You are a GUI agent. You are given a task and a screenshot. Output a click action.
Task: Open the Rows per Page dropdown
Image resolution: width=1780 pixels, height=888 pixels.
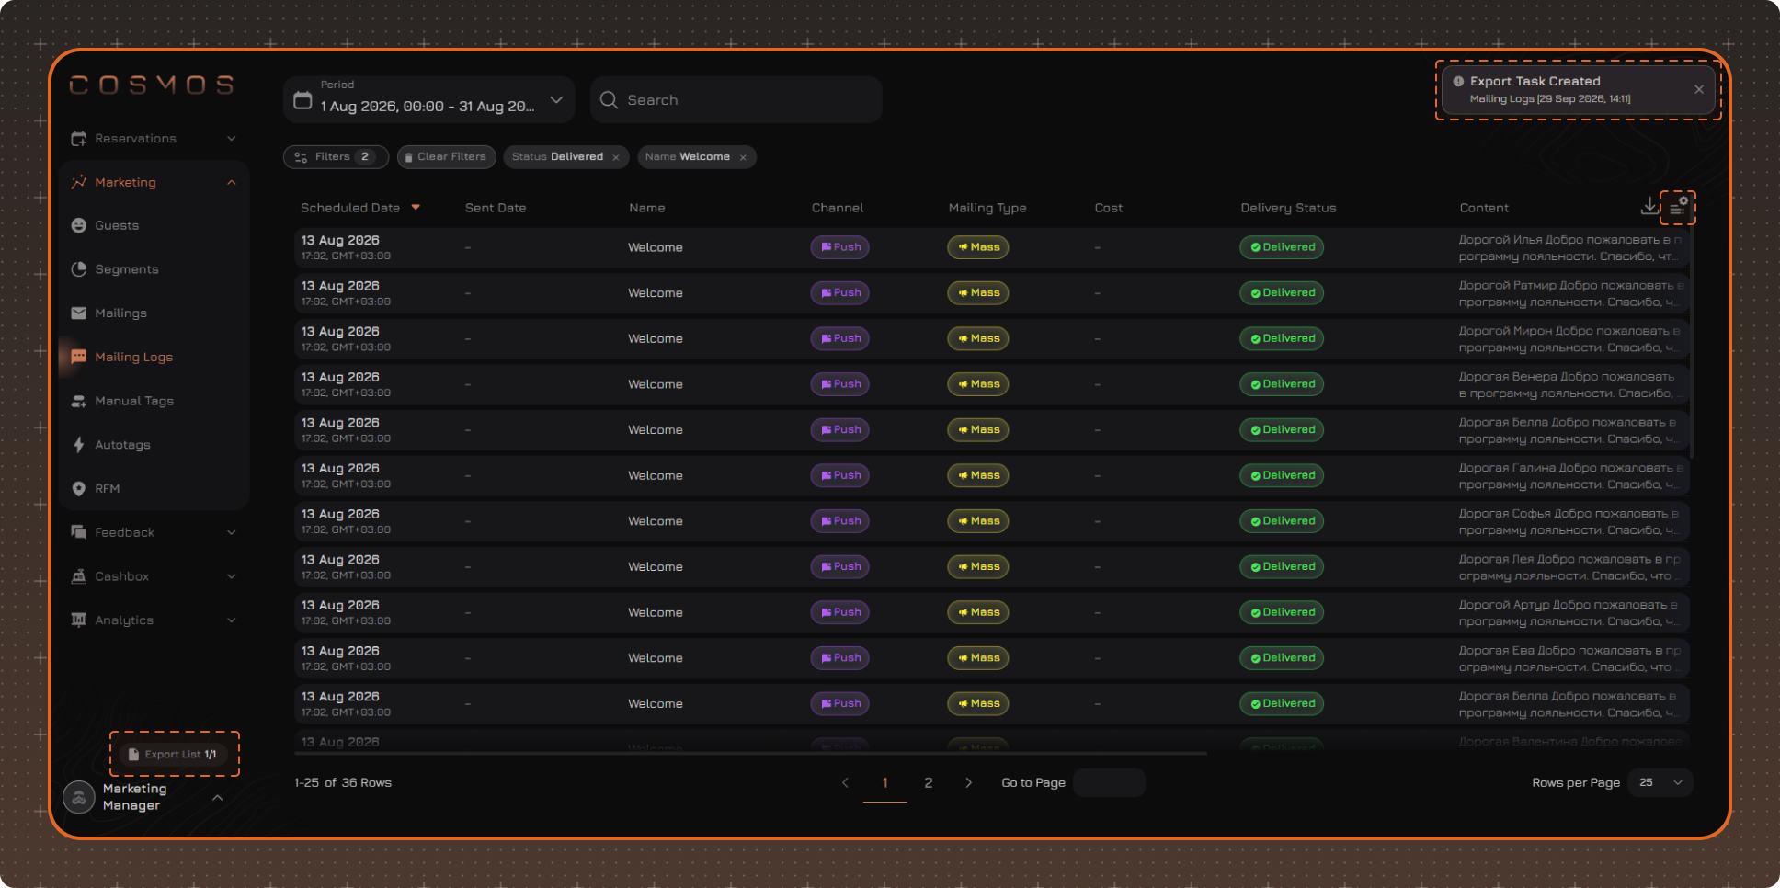(x=1660, y=783)
